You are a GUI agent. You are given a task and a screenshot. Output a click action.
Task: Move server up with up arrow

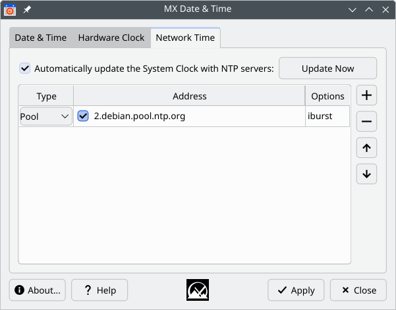[366, 147]
